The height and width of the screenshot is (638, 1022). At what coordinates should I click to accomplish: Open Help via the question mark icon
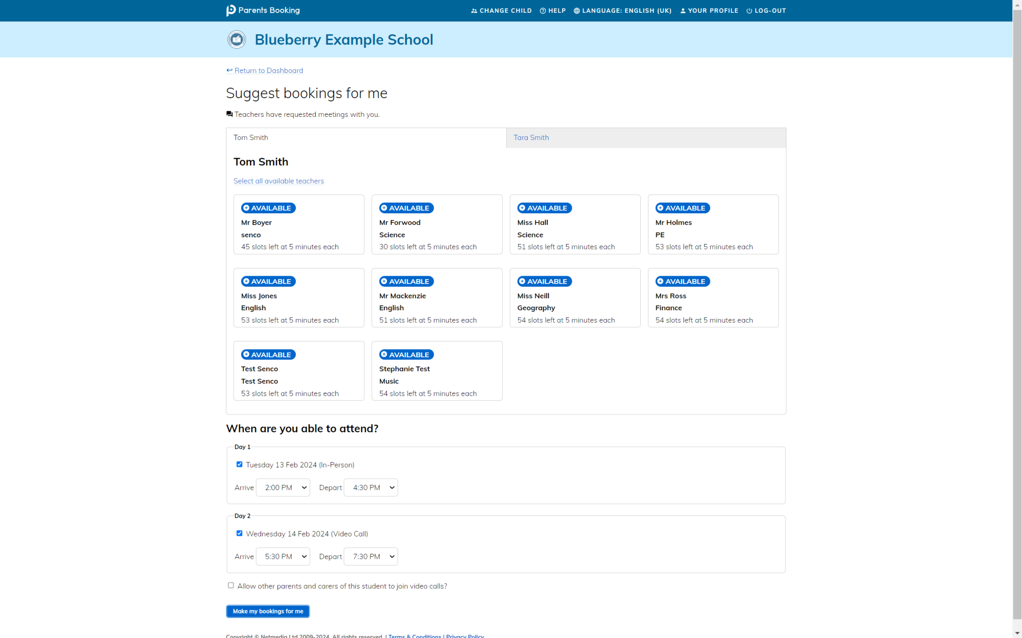[543, 10]
